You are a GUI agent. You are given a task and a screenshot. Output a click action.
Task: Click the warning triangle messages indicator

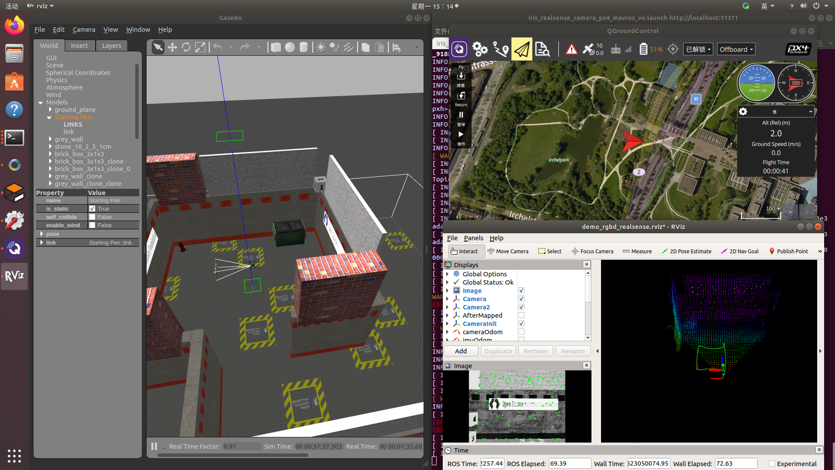571,49
